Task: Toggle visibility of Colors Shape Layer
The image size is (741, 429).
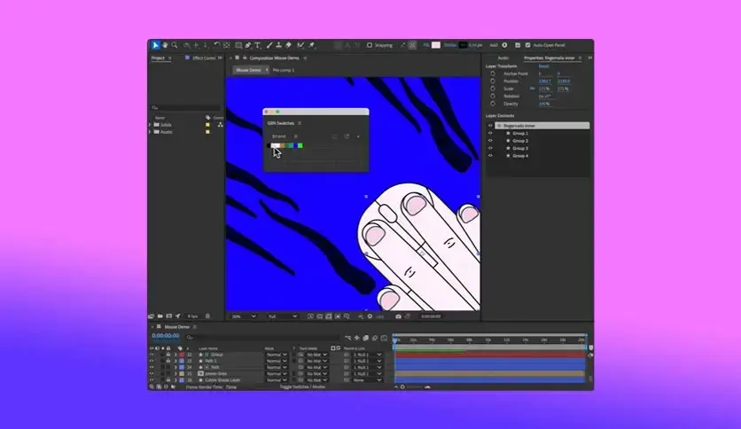Action: [152, 380]
